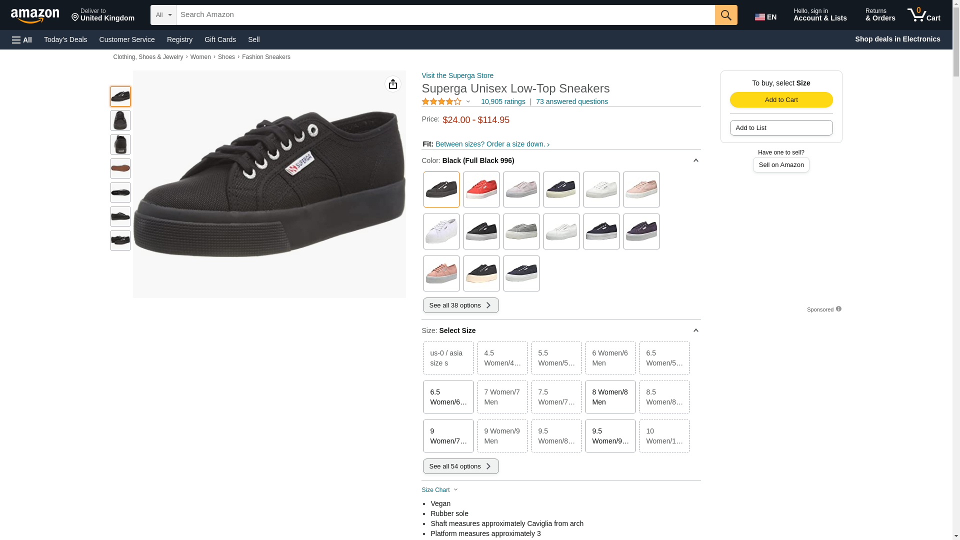
Task: Open the search category All dropdown
Action: 163,15
